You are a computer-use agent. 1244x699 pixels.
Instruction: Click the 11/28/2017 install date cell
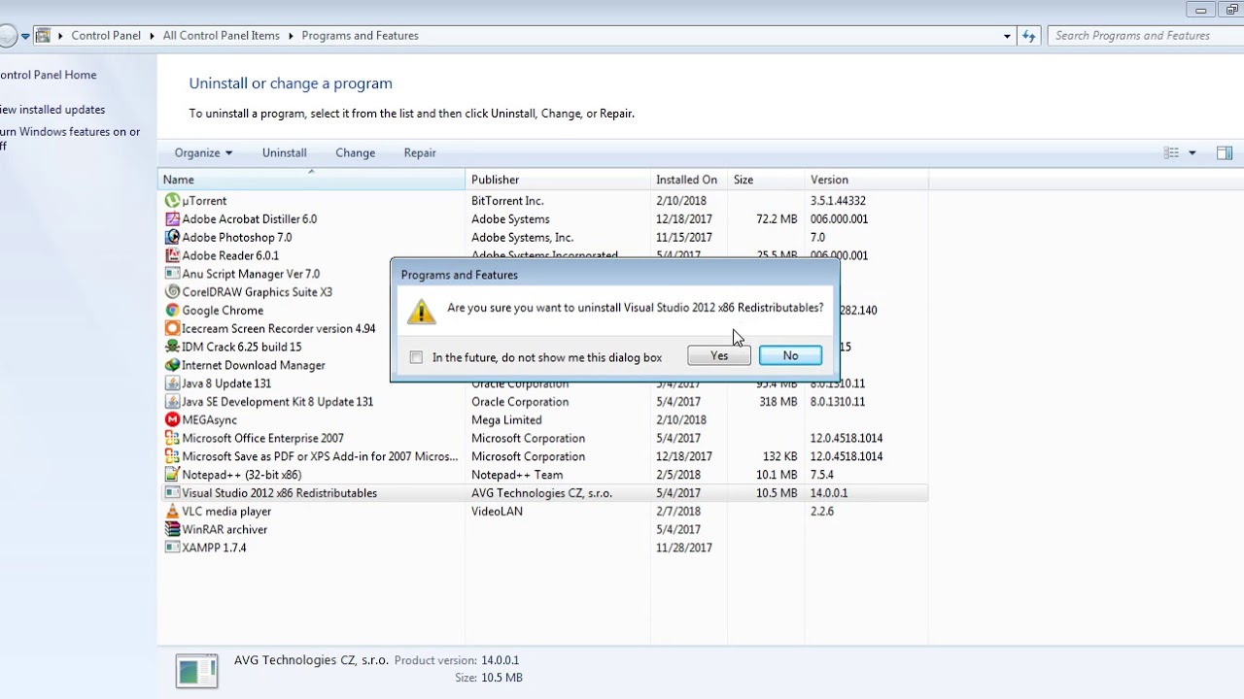click(x=684, y=549)
